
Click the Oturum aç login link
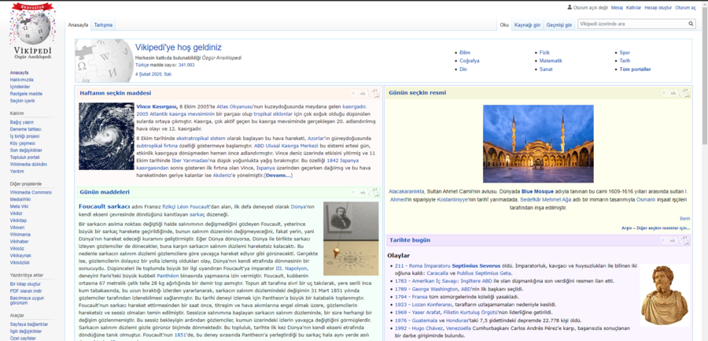pyautogui.click(x=685, y=7)
